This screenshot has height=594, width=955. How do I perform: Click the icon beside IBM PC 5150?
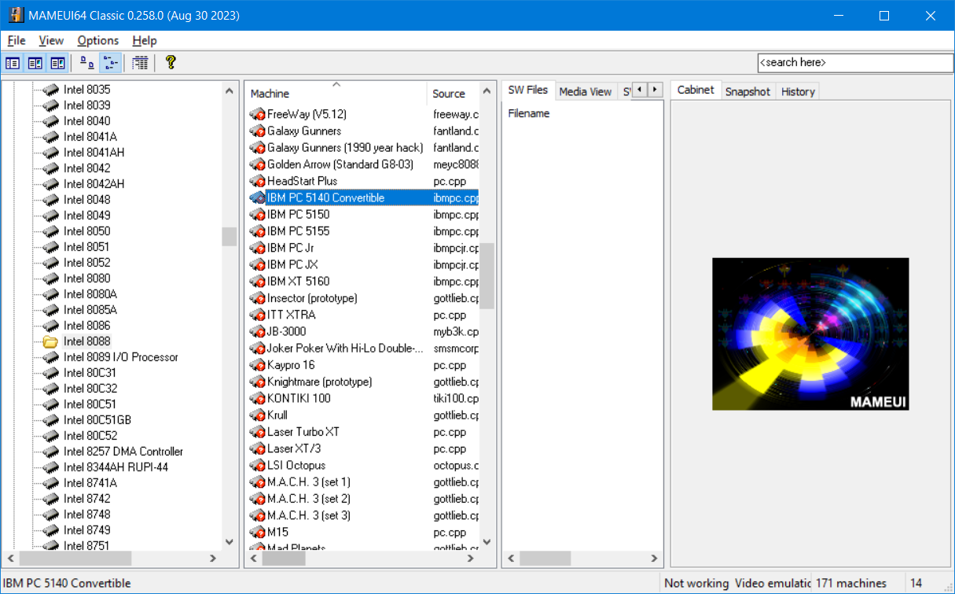click(257, 214)
